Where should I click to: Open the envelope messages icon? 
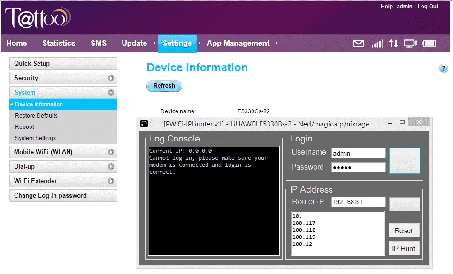(359, 44)
